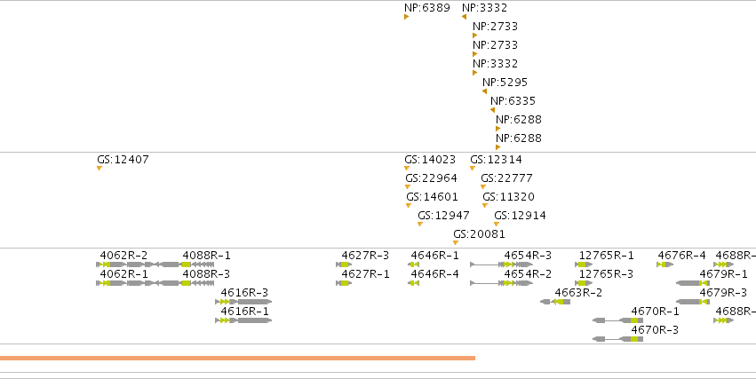
Task: Click the 4663R-2 transcript glyph
Action: click(x=555, y=302)
